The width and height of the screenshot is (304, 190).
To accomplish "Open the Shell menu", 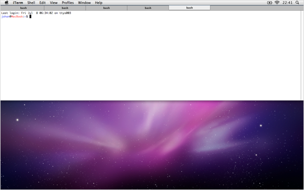I will pyautogui.click(x=31, y=3).
